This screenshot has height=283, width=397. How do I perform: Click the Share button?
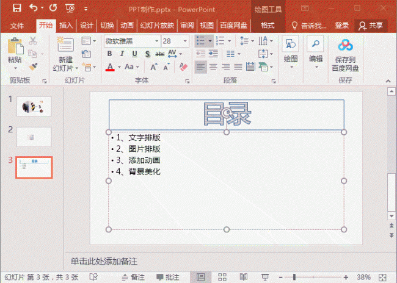click(x=371, y=25)
